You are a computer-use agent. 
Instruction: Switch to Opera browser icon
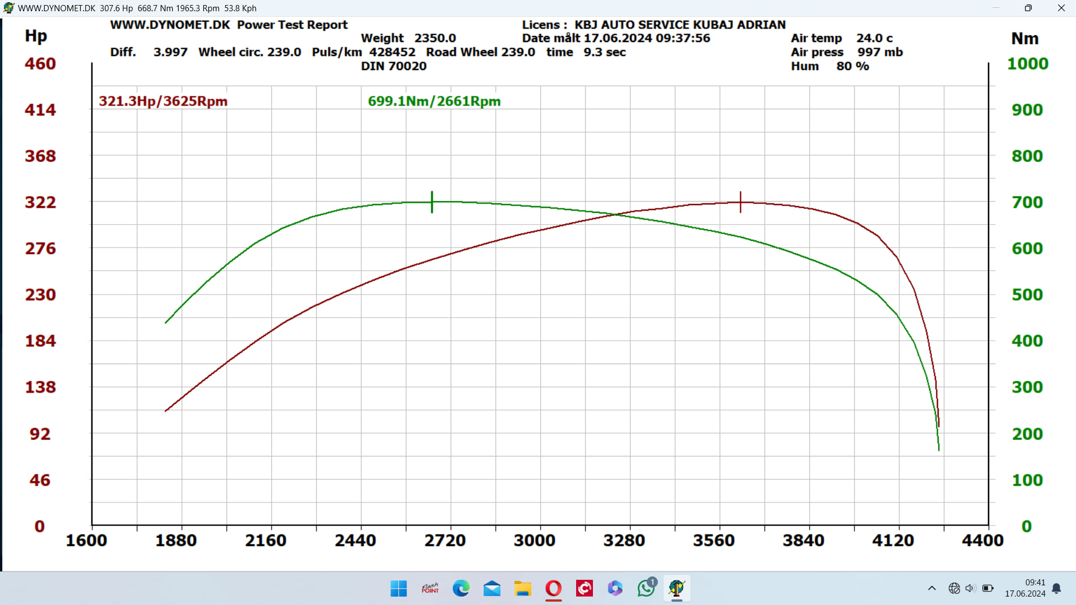click(553, 588)
